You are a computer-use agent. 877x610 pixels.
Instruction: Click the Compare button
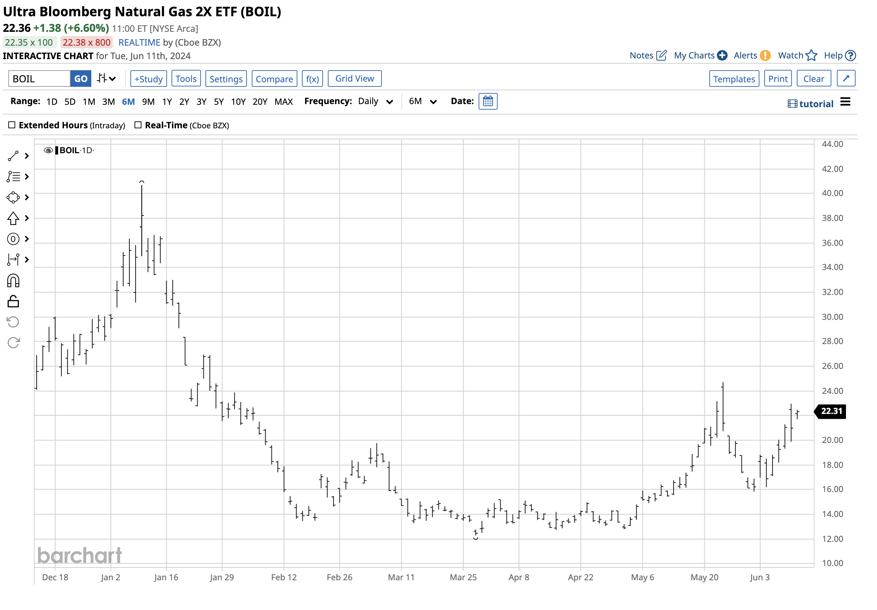coord(274,79)
